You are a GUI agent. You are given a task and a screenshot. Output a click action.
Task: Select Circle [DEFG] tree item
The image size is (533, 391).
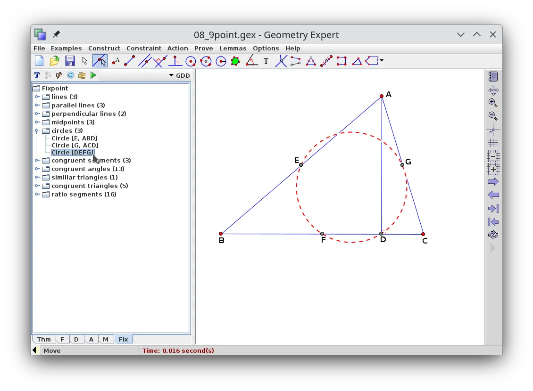[73, 152]
